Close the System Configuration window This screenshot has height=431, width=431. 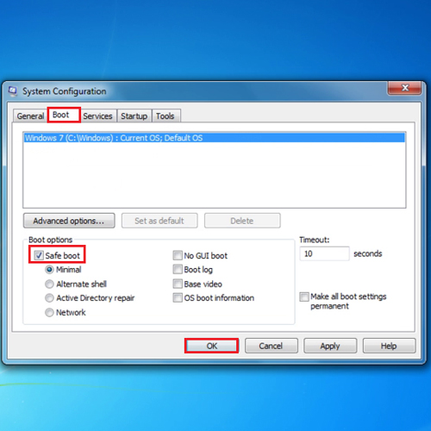pyautogui.click(x=404, y=88)
